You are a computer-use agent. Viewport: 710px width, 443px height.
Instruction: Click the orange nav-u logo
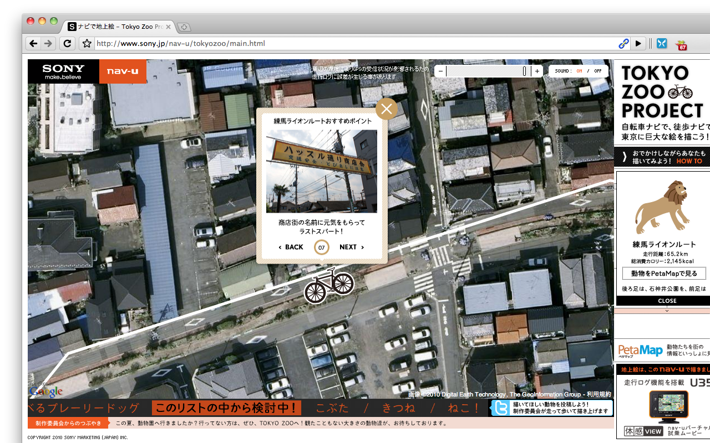pyautogui.click(x=123, y=71)
